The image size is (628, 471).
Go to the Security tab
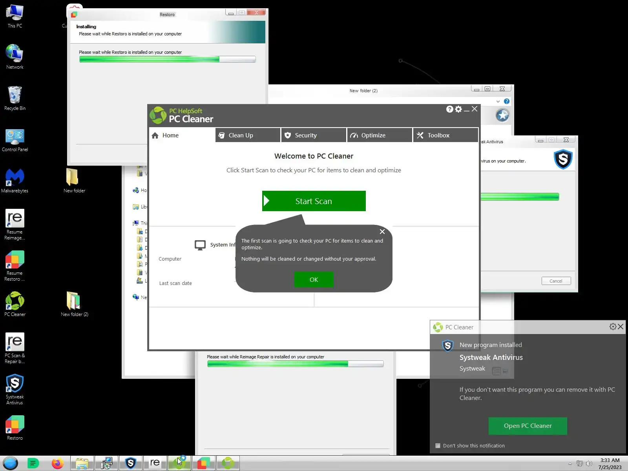click(314, 135)
